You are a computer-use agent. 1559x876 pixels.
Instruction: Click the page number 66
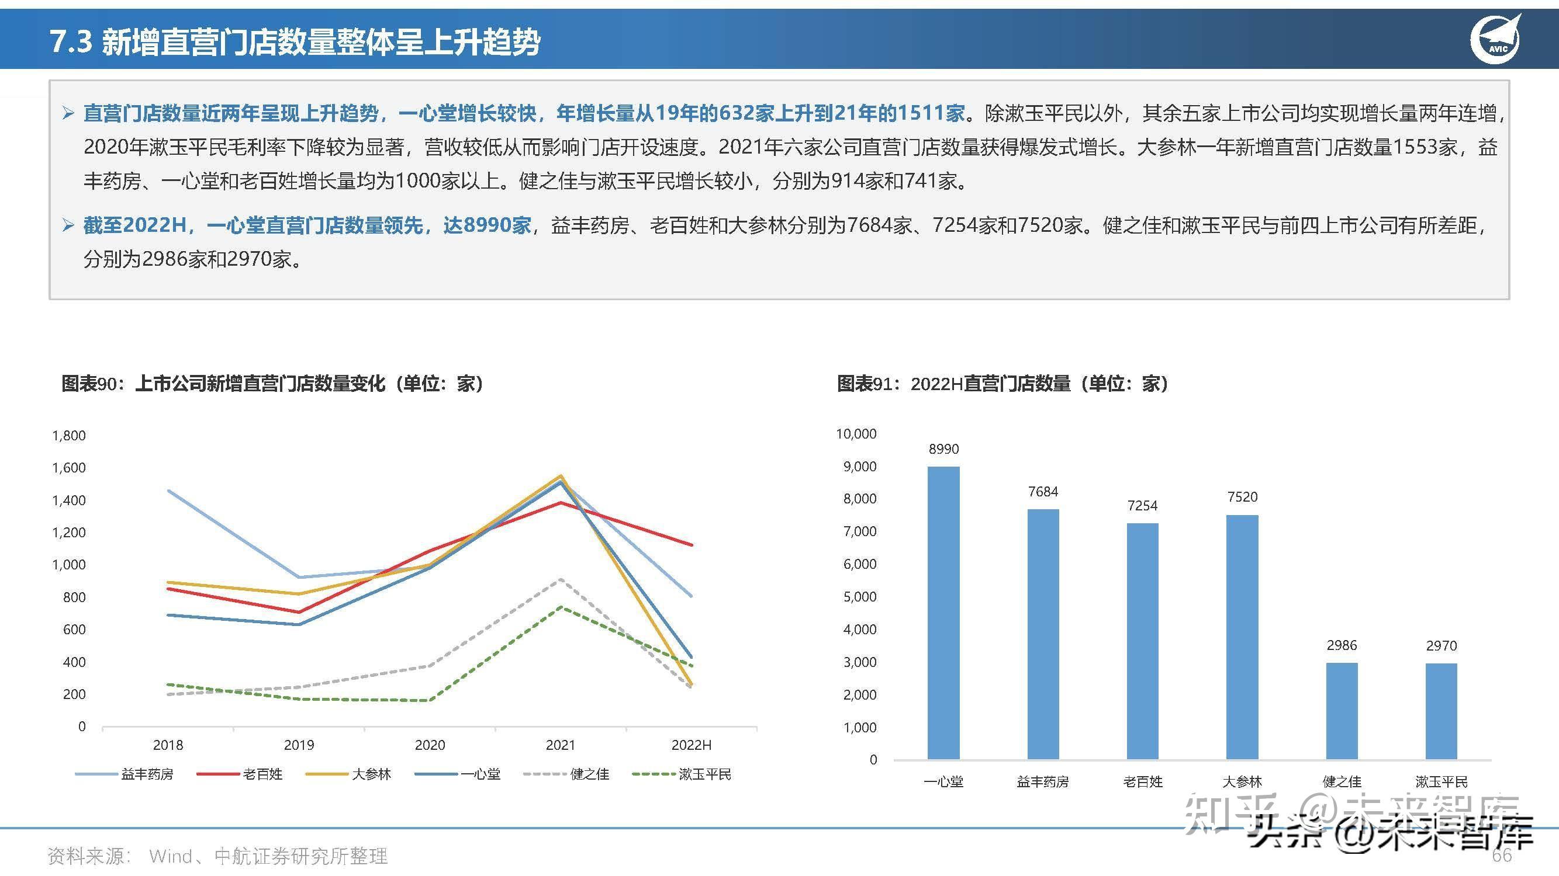(1502, 855)
